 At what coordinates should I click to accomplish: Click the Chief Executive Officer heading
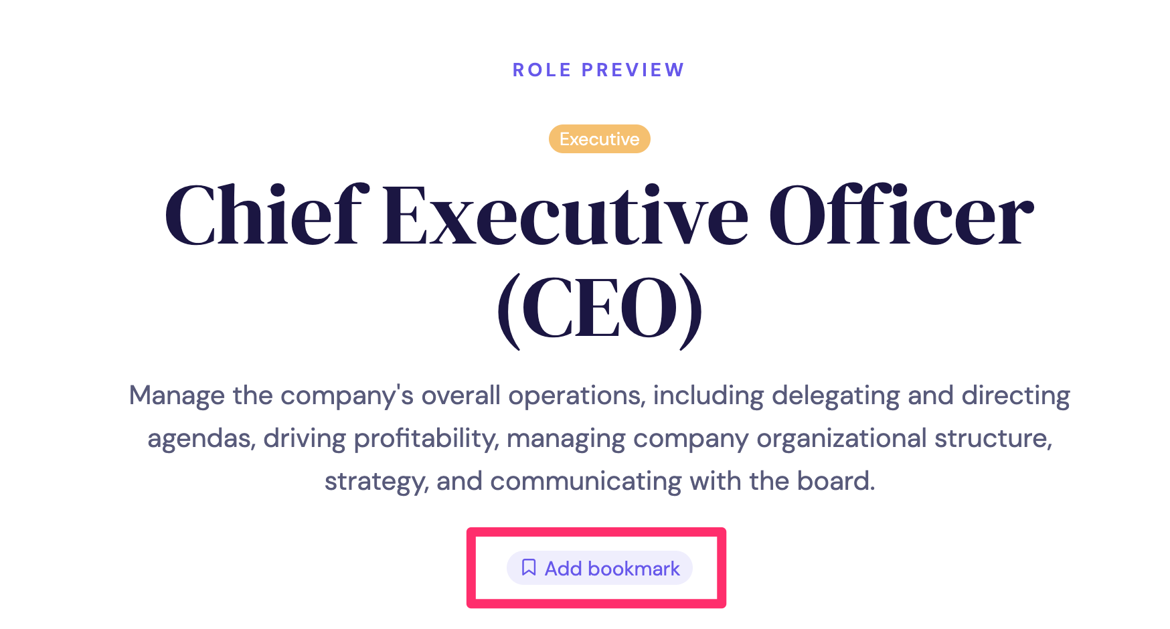point(598,217)
